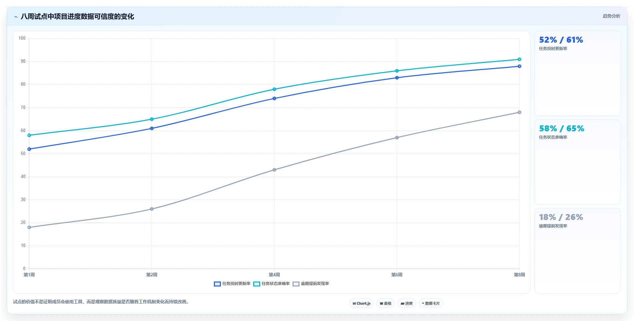634x321 pixels.
Task: Click the 数据卡片 tag chip
Action: 431,303
